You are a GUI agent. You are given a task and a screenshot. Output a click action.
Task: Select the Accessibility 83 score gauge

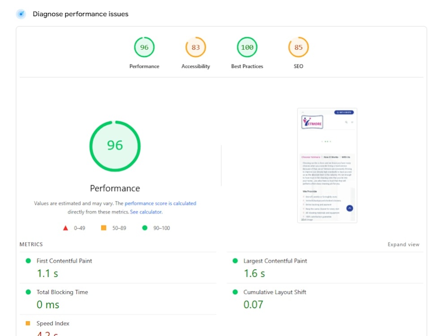(196, 47)
